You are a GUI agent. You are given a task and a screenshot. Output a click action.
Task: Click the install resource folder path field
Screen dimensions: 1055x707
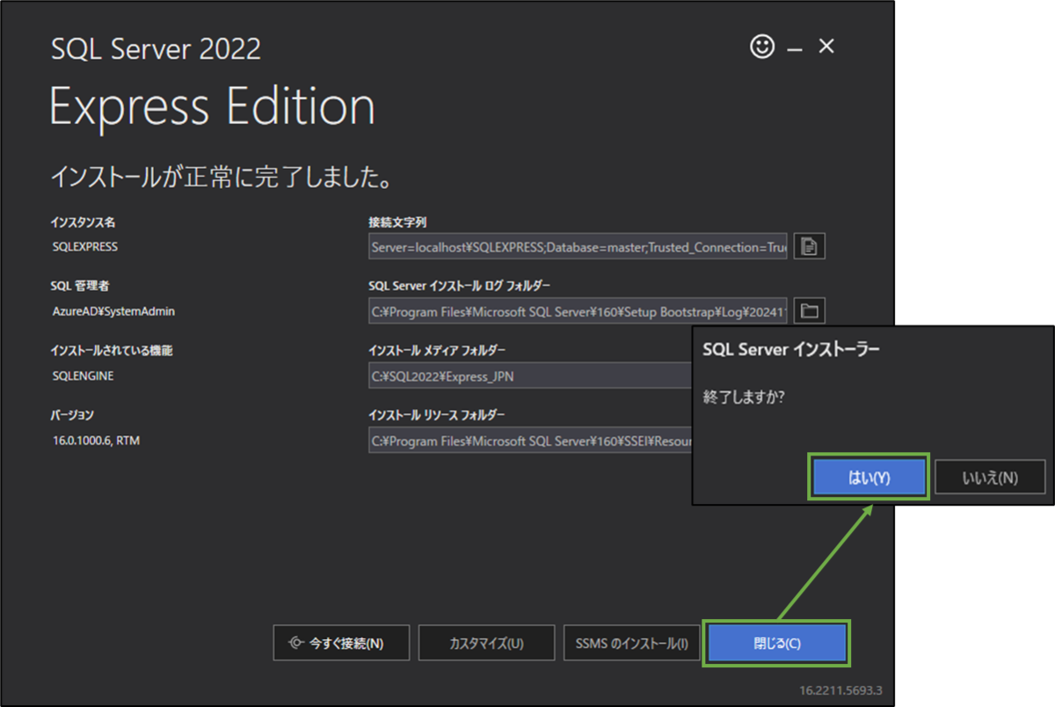click(x=530, y=440)
